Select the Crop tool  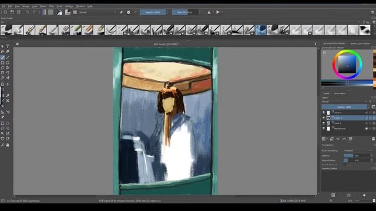pyautogui.click(x=2, y=84)
